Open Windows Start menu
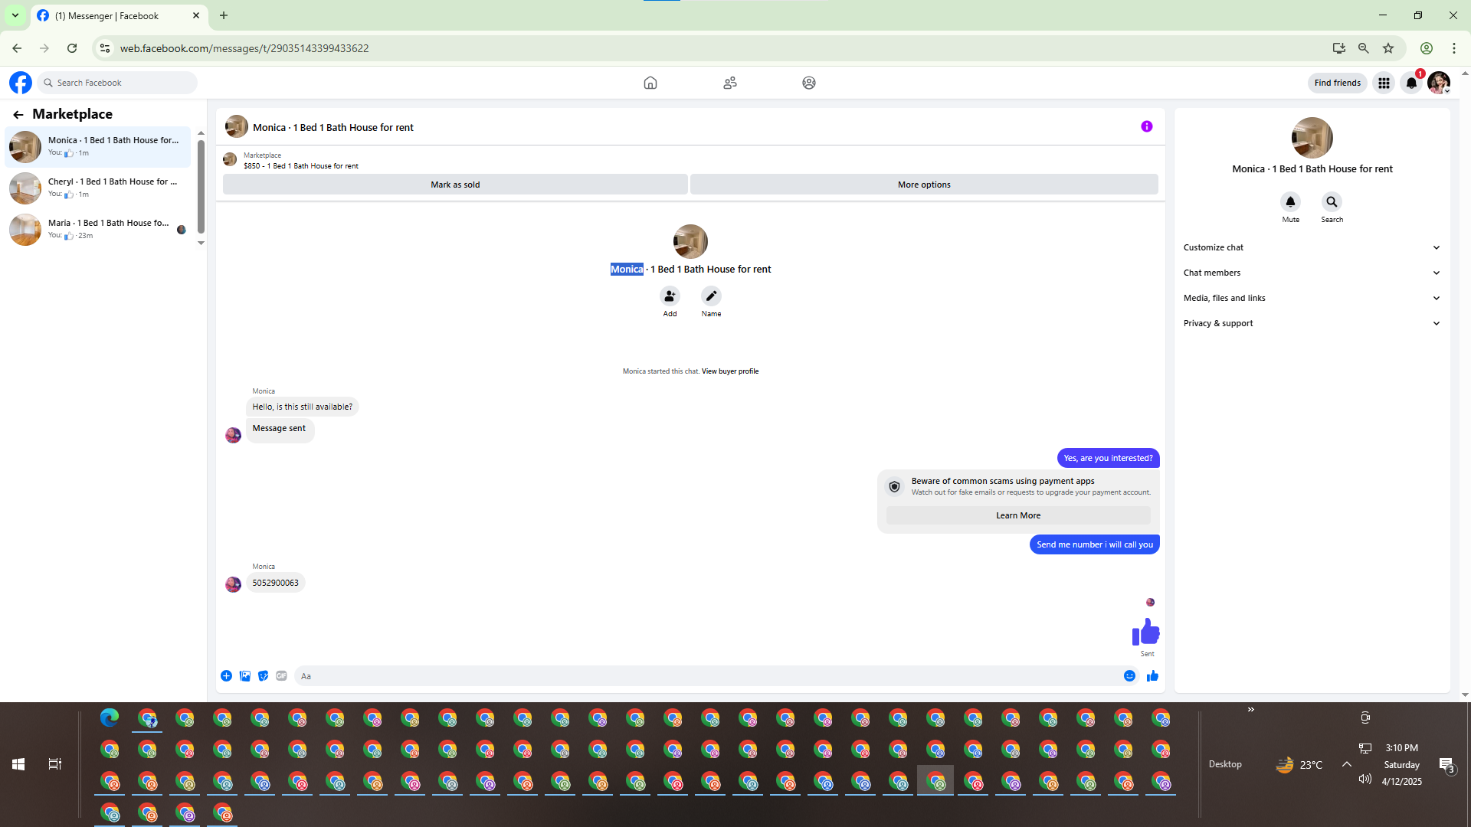Screen dimensions: 1471x827 (18, 764)
